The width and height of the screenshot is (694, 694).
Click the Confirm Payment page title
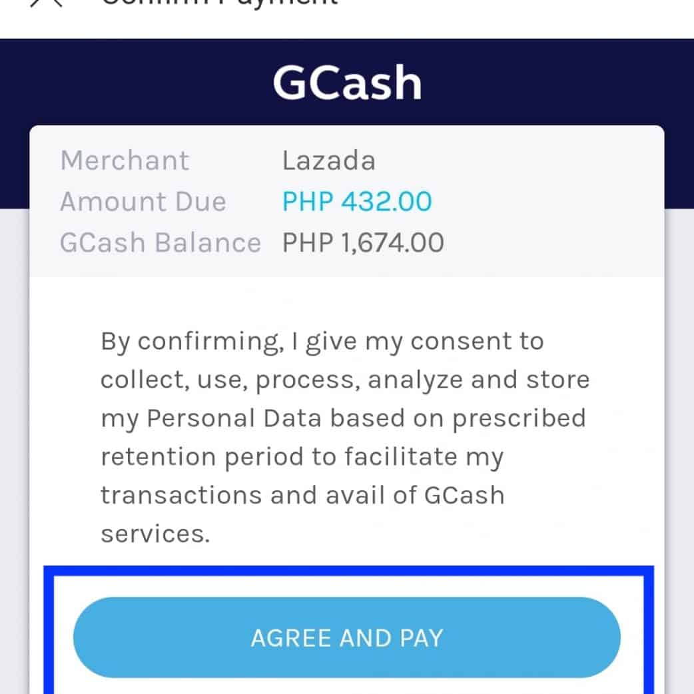[218, 3]
